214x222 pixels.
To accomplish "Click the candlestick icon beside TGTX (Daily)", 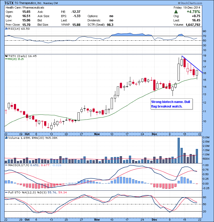I will pyautogui.click(x=6, y=56).
